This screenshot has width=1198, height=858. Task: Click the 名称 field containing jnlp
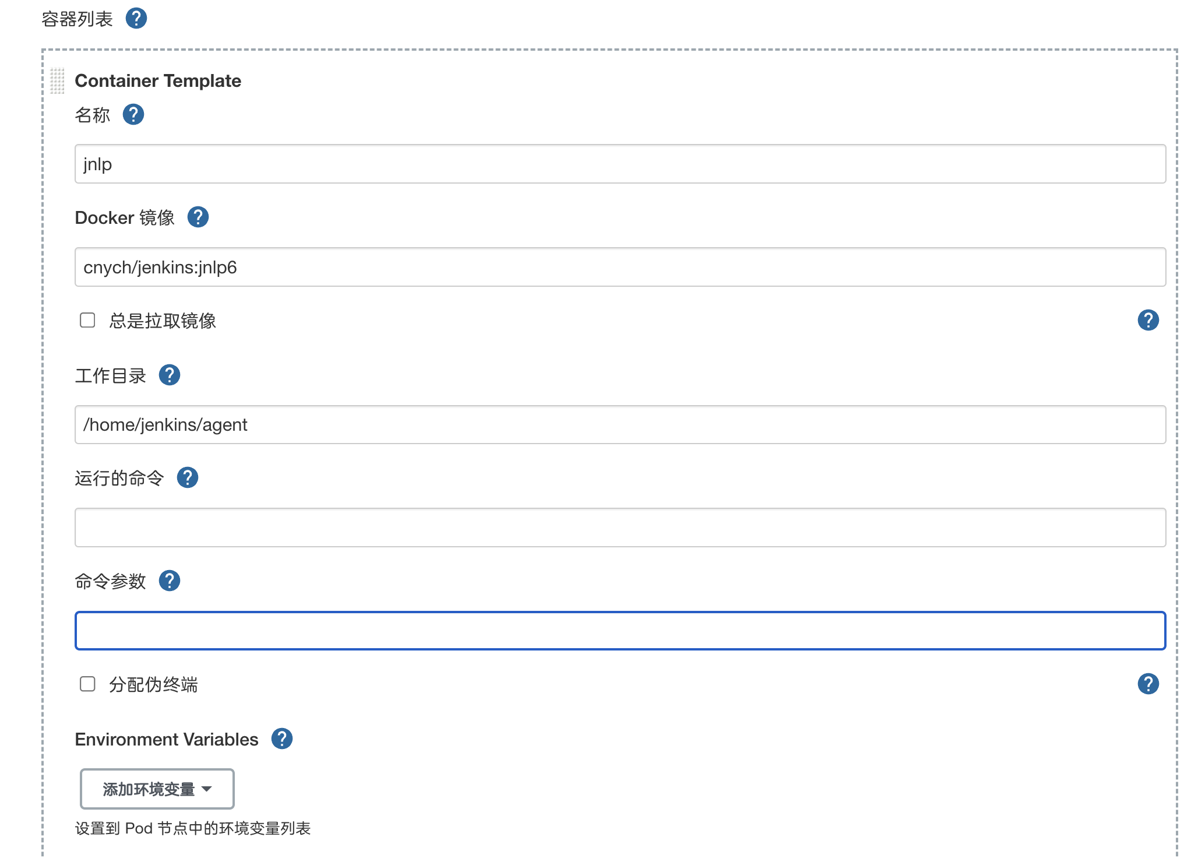(620, 164)
